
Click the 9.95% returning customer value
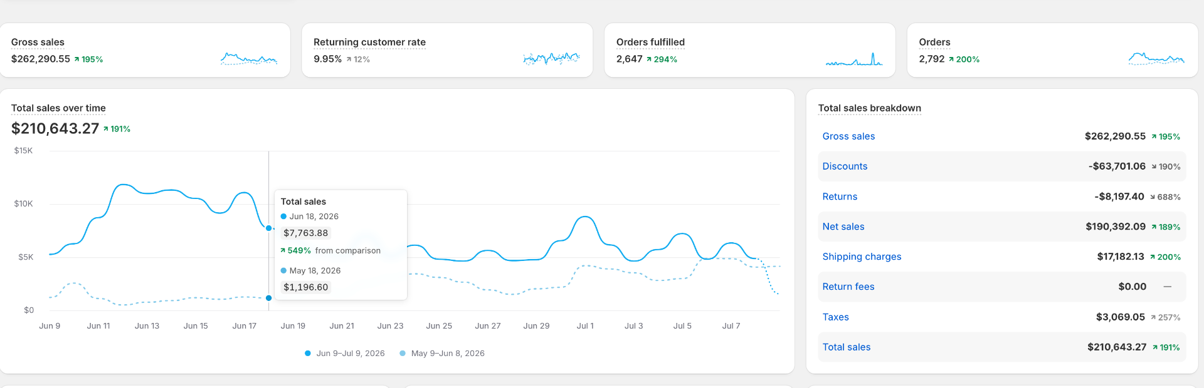coord(327,59)
